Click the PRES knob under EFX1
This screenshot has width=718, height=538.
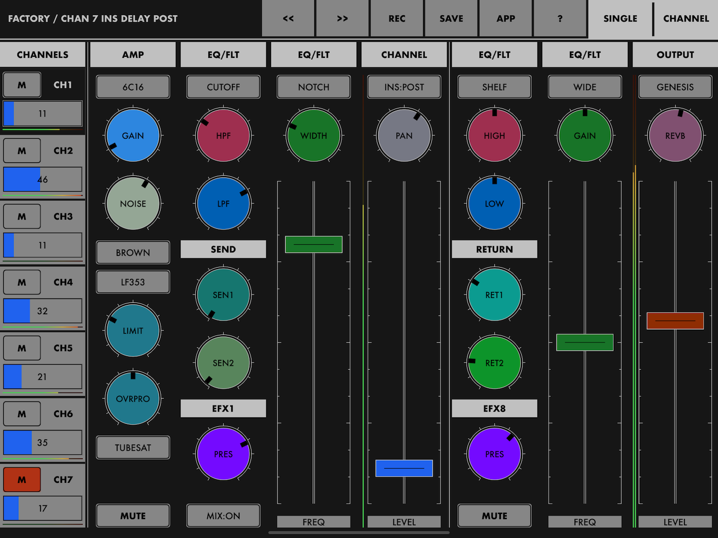click(x=223, y=454)
